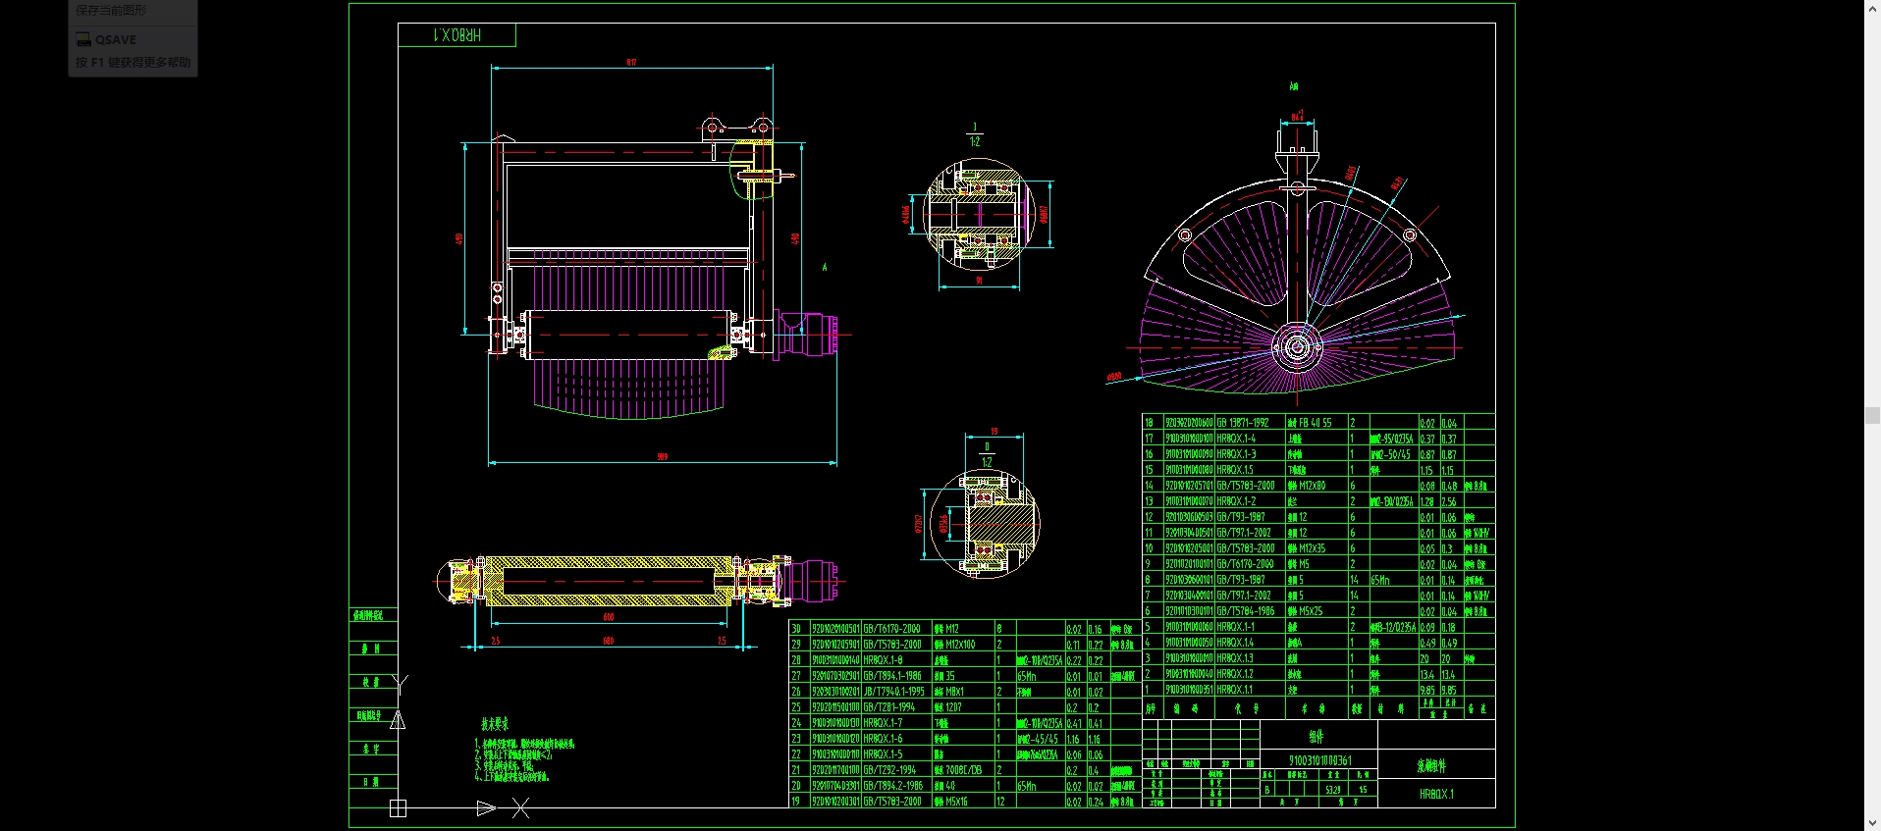
Task: Select the 'M5x16' screw cell in row 19
Action: [963, 802]
